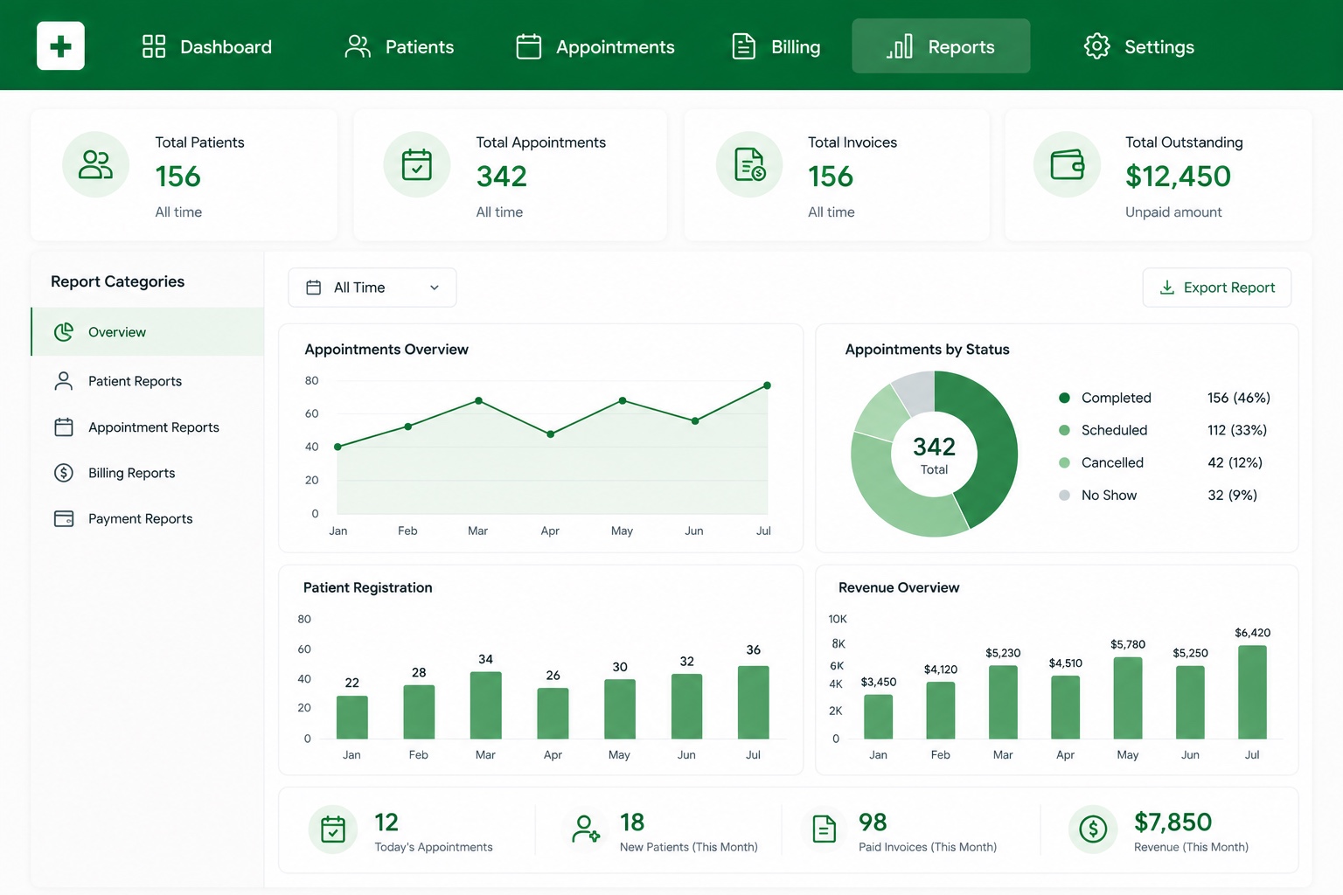
Task: Click the 'Completed' legend label
Action: (x=1117, y=398)
